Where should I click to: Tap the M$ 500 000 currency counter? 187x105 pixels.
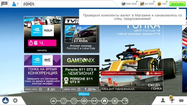[x=129, y=4]
